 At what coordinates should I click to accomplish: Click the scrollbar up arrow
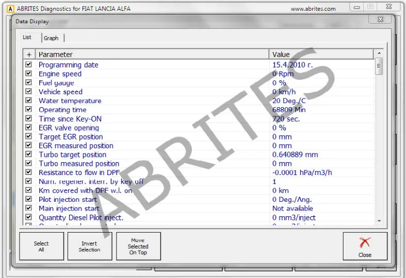tap(379, 53)
